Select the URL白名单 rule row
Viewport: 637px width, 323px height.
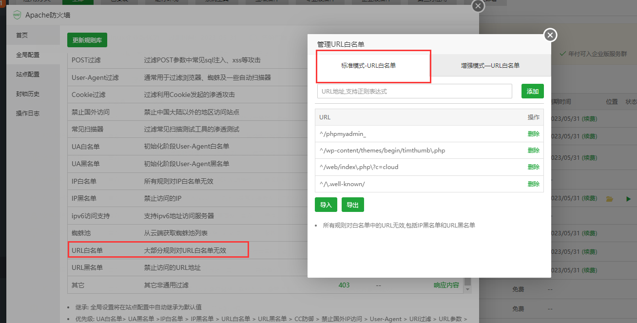[187, 250]
